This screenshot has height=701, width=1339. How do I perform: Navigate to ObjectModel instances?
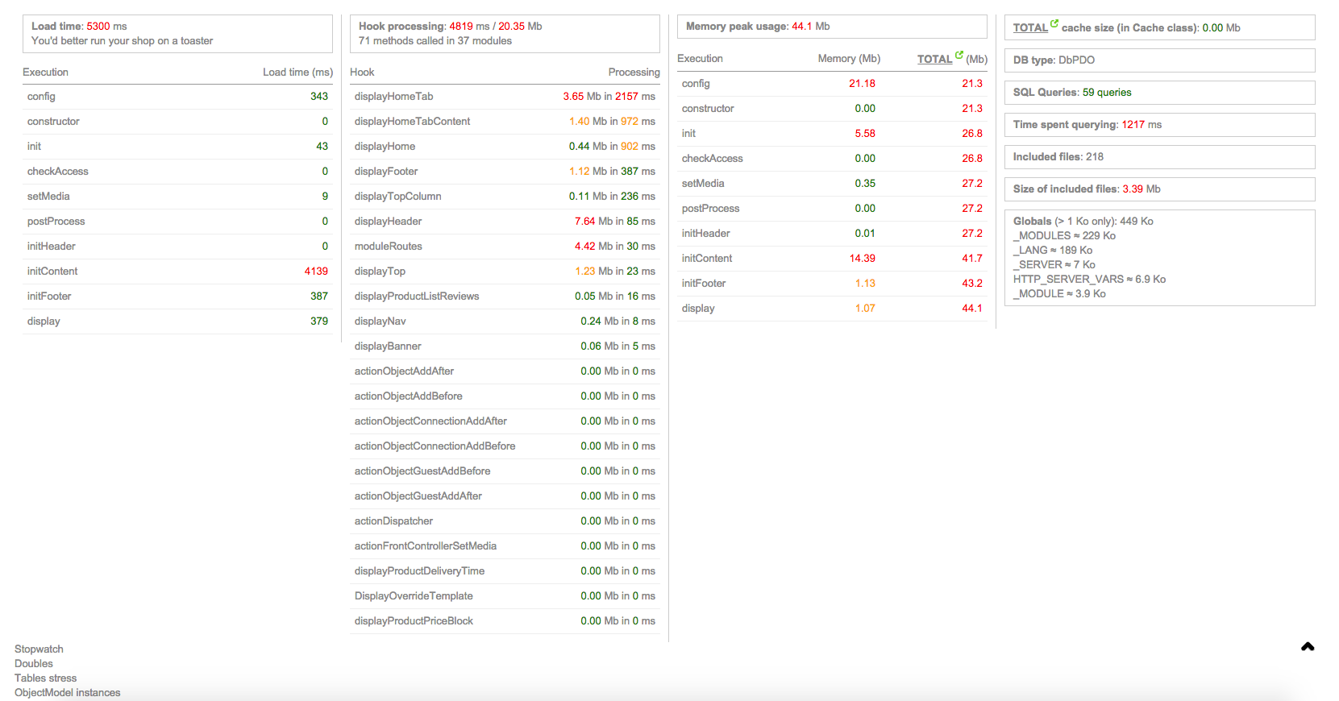click(68, 693)
